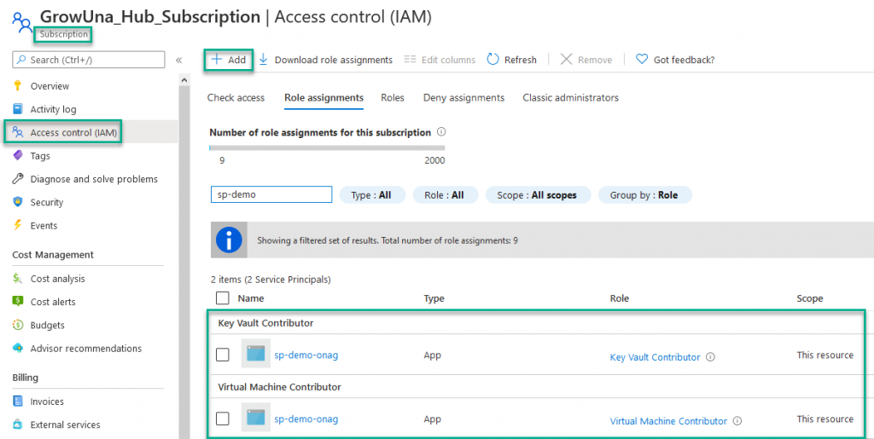The width and height of the screenshot is (874, 439).
Task: Click the Virtual Machine Contributor group heading
Action: 280,387
